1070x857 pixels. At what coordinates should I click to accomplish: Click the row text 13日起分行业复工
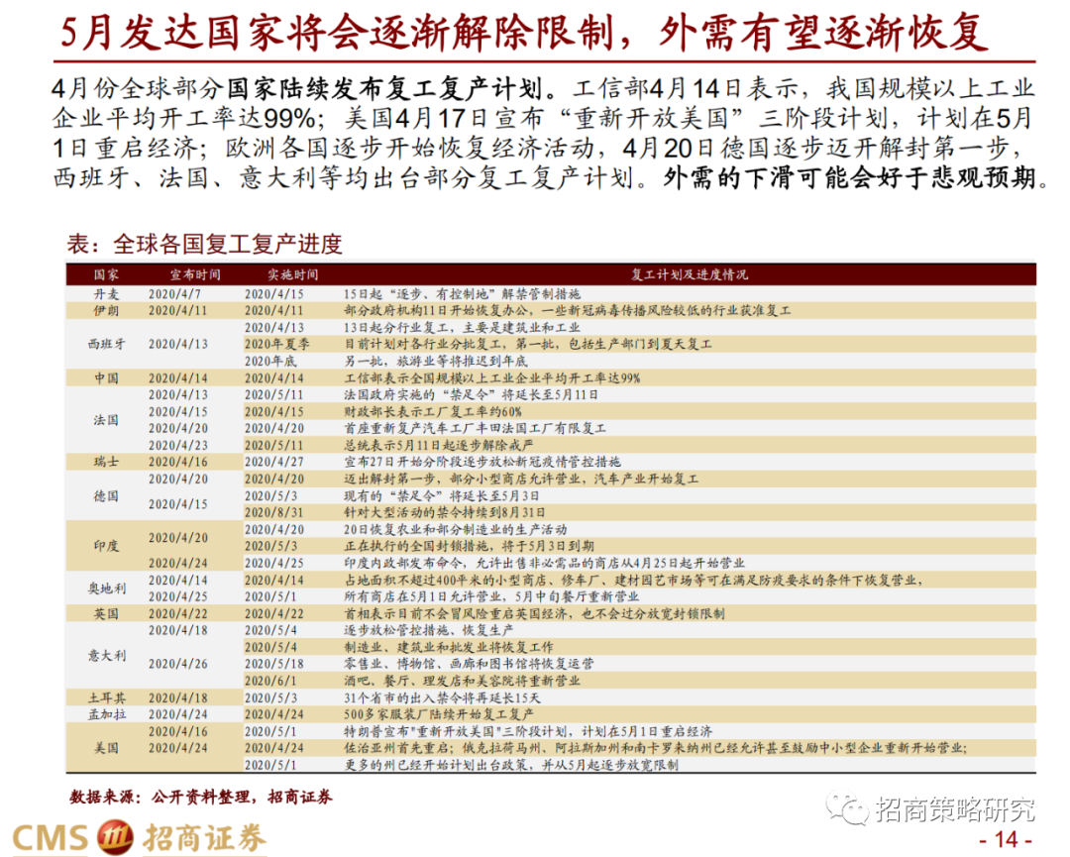(x=462, y=328)
